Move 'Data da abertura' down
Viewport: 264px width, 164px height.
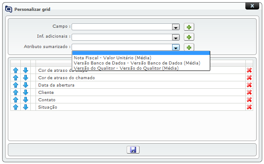point(26,85)
